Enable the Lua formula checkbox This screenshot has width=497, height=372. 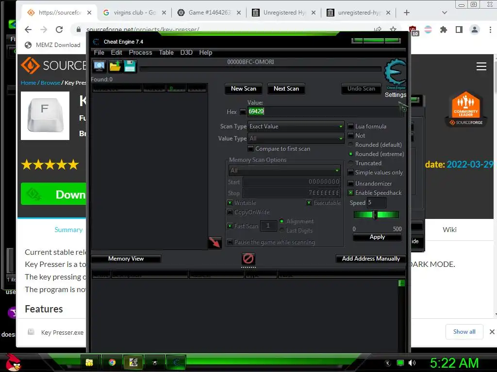[x=350, y=126]
